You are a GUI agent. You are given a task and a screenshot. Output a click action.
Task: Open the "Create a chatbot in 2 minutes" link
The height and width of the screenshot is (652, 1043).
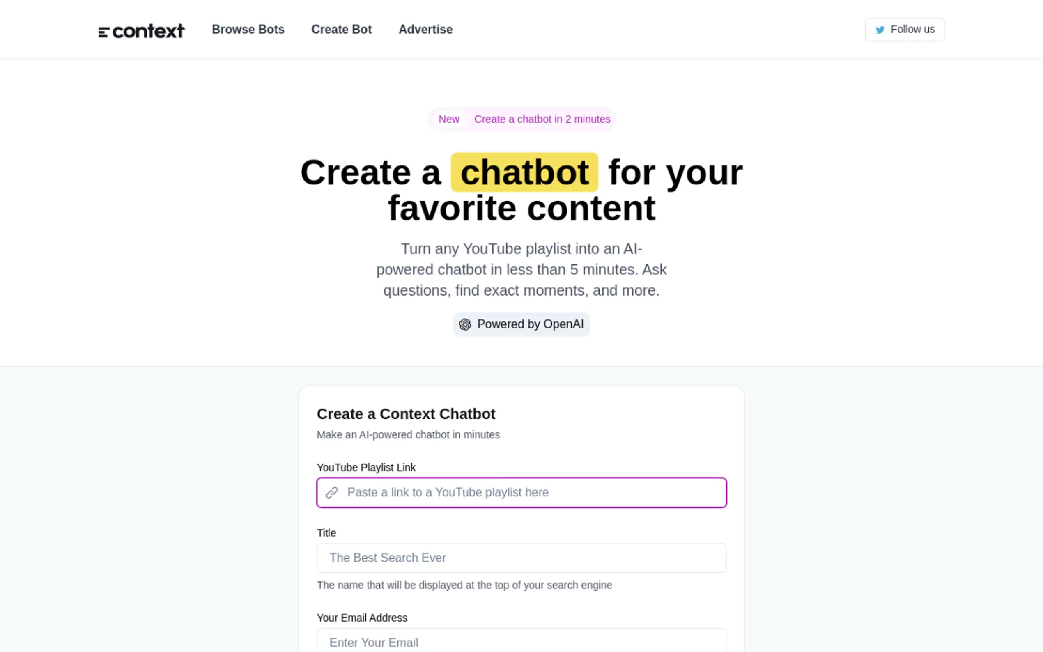coord(542,119)
